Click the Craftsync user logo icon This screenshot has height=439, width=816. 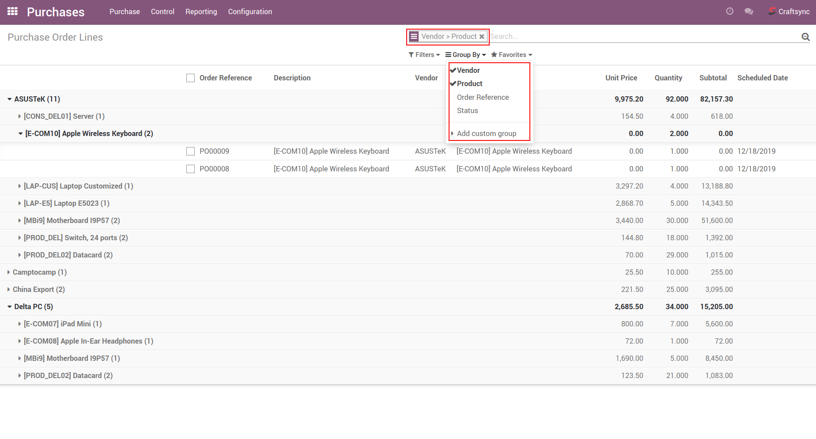pyautogui.click(x=772, y=11)
